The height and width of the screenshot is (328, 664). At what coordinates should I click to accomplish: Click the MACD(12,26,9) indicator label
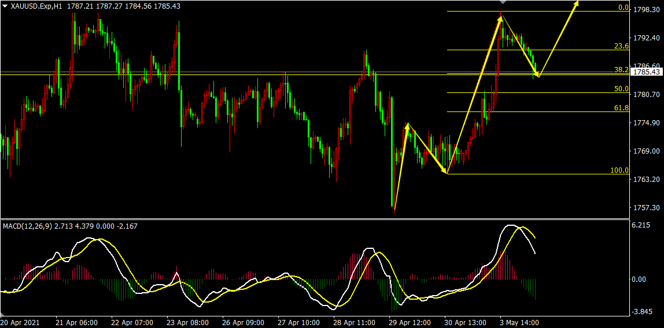pos(28,226)
